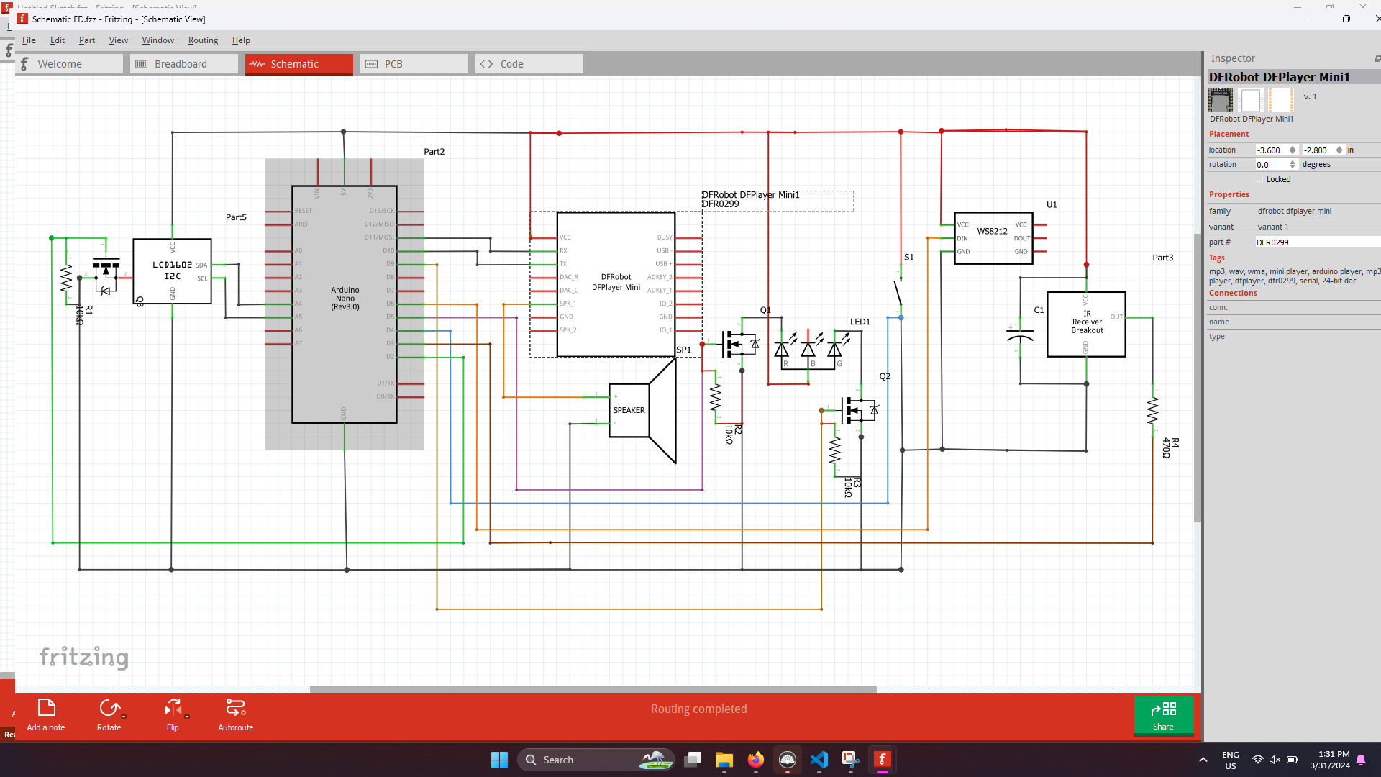Screen dimensions: 1381x777
Task: Select the capacitor C1 symbol
Action: pyautogui.click(x=1020, y=335)
